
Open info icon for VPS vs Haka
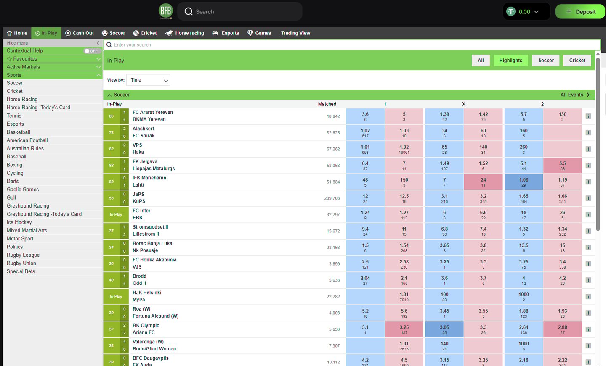588,149
